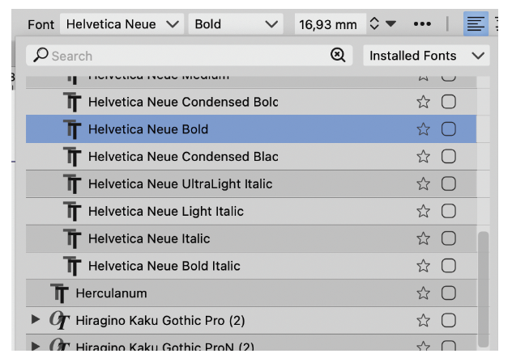Open the Helvetica Neue font family dropdown
The height and width of the screenshot is (362, 512).
[x=122, y=24]
